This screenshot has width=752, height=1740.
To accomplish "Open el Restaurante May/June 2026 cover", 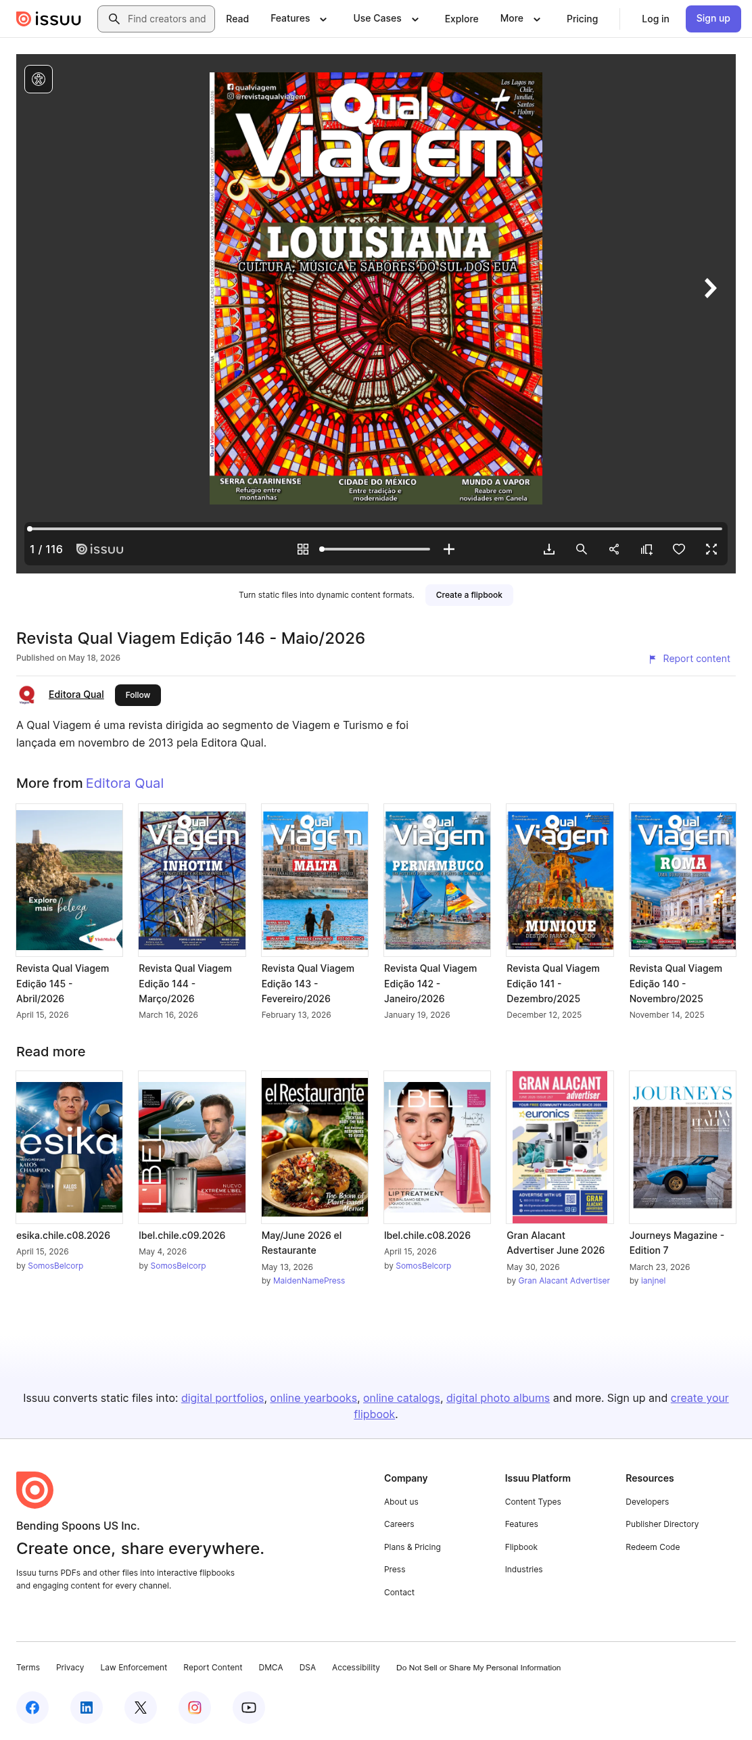I will coord(314,1147).
